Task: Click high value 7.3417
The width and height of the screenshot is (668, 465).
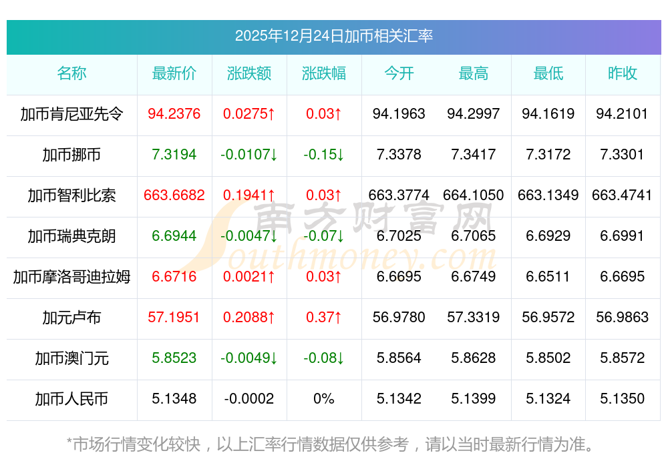Action: point(474,154)
